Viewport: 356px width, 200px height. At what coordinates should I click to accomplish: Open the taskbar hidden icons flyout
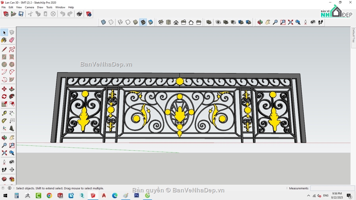pos(309,196)
